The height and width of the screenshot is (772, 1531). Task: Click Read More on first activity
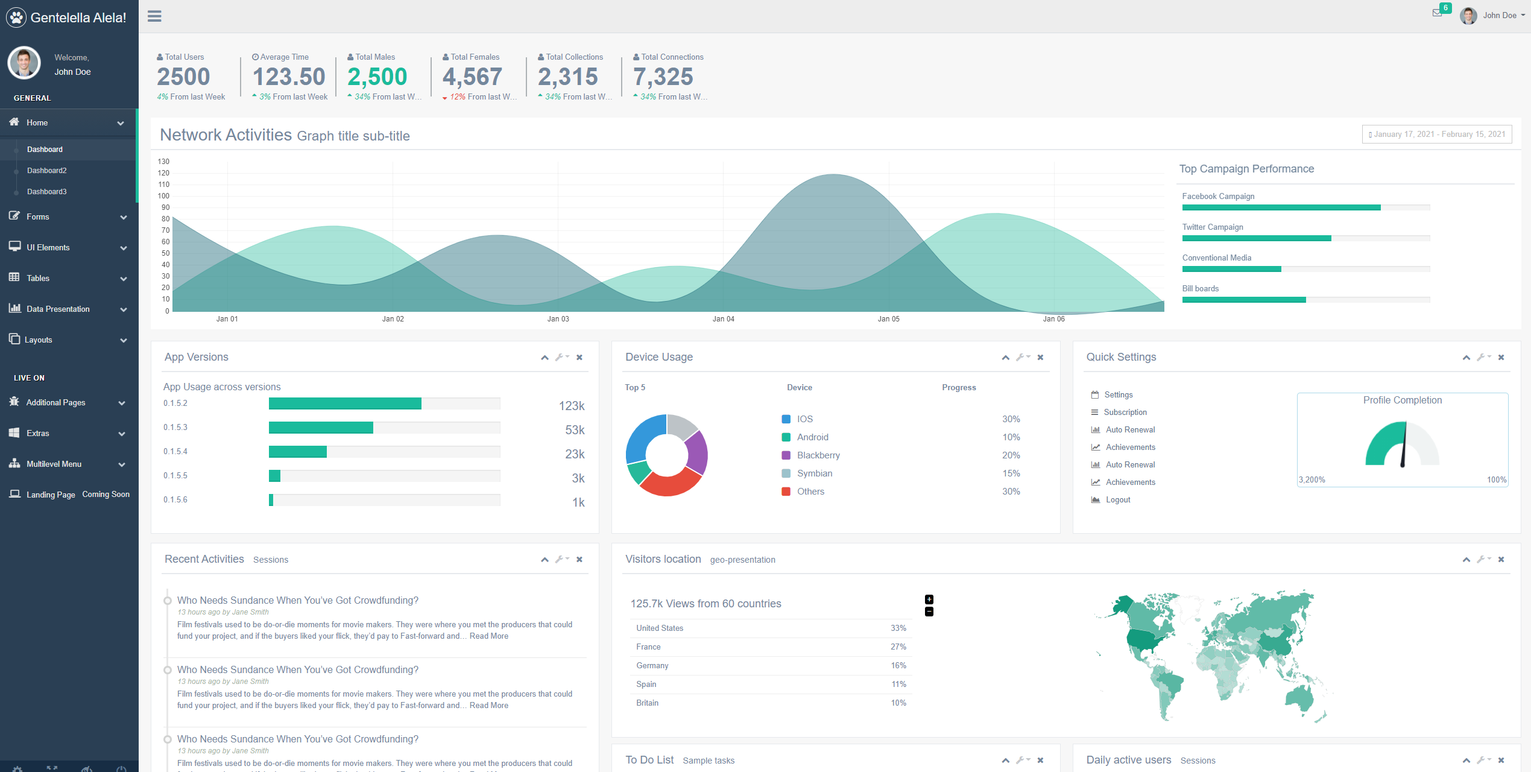488,636
